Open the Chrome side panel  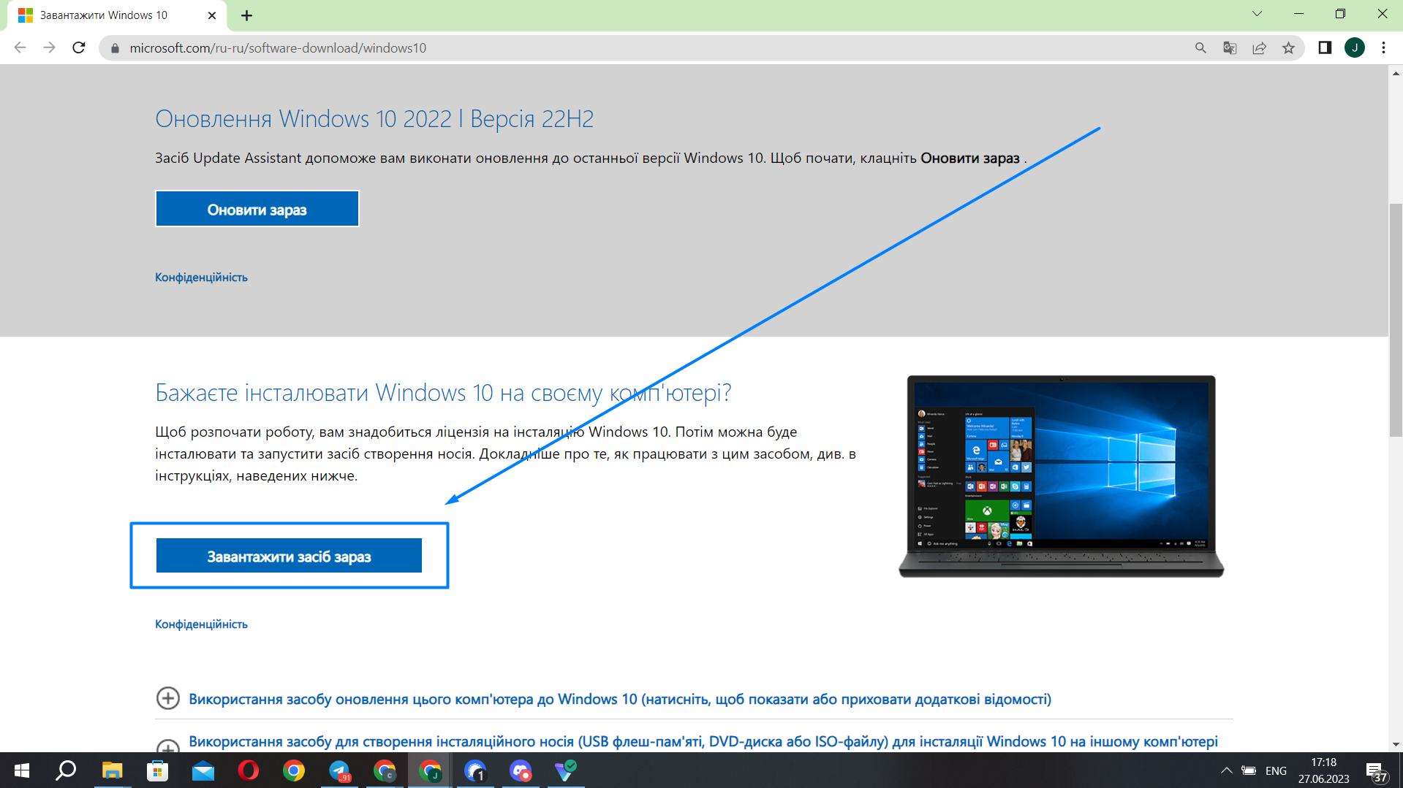tap(1325, 47)
